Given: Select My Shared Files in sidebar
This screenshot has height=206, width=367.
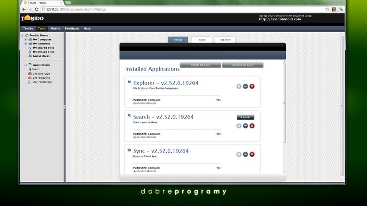Looking at the screenshot, I should point(44,48).
